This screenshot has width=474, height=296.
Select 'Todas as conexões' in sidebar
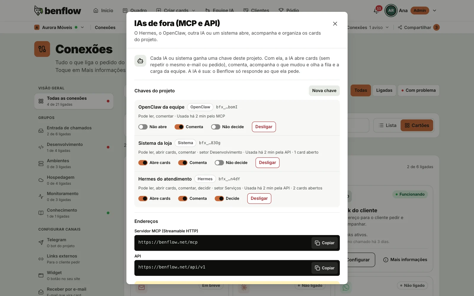pyautogui.click(x=74, y=101)
